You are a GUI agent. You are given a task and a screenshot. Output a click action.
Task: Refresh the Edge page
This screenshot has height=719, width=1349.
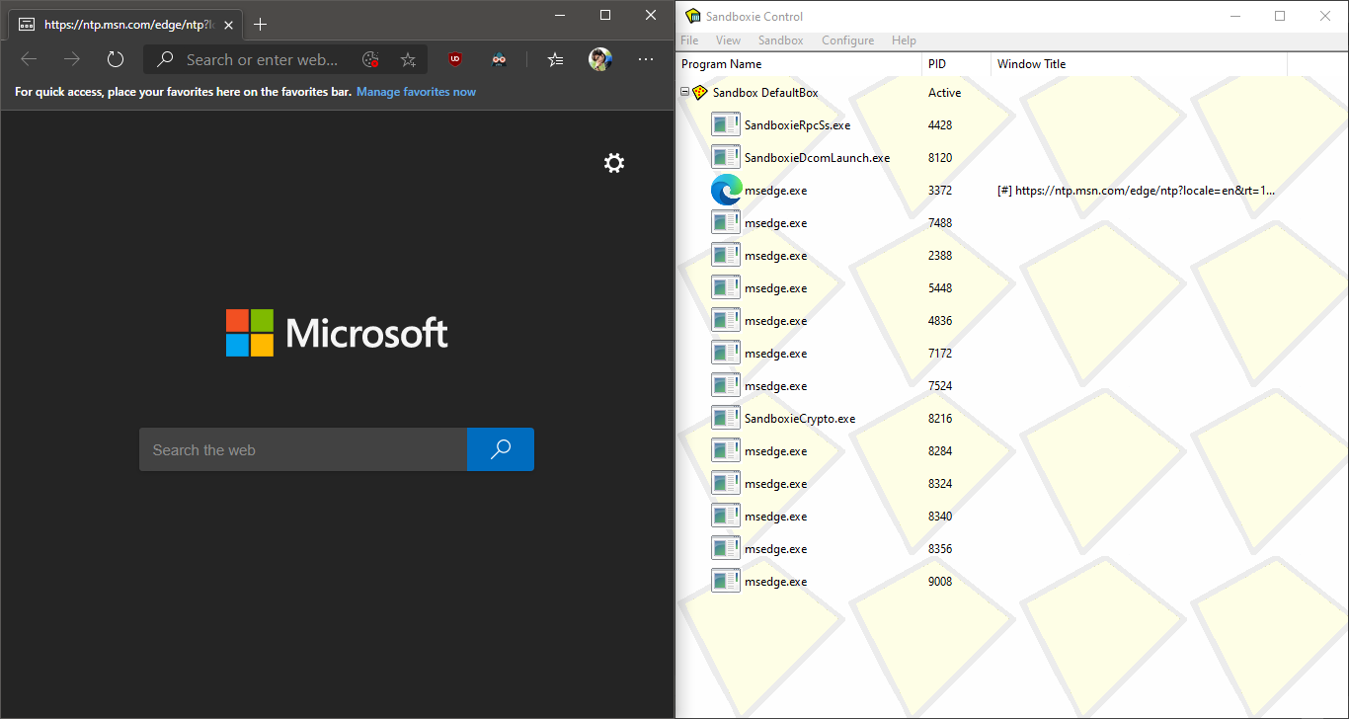[x=116, y=59]
